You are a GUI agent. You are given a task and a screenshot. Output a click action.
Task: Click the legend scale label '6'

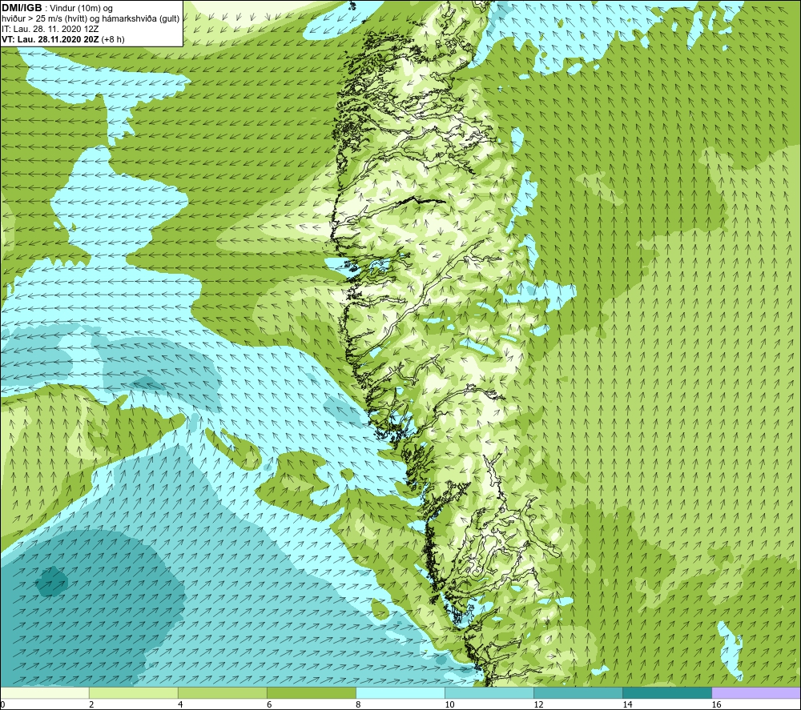(x=269, y=704)
